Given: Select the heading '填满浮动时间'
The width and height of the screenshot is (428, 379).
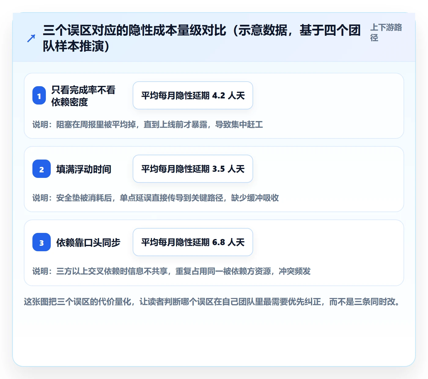Looking at the screenshot, I should point(84,169).
